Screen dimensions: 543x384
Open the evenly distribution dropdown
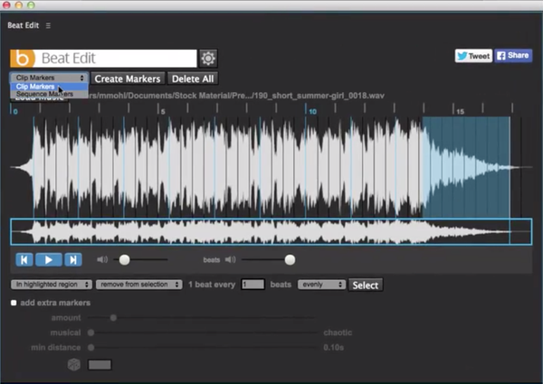[321, 285]
